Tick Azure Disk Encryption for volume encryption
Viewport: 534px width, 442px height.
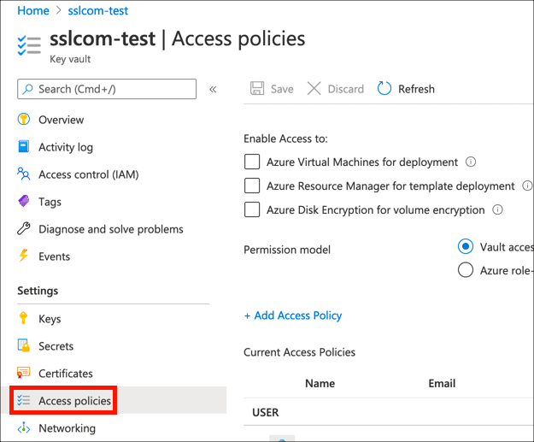tap(252, 209)
